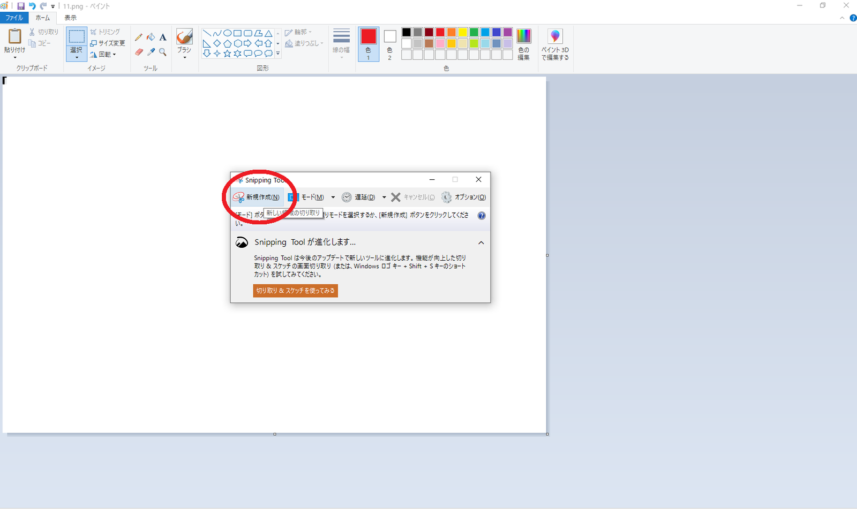The height and width of the screenshot is (509, 857).
Task: Open the ファイル menu
Action: pos(13,17)
